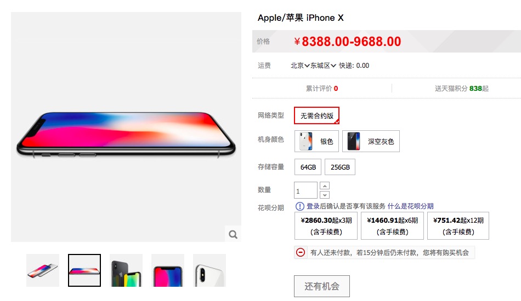Select the 3期 installment plan

326,225
